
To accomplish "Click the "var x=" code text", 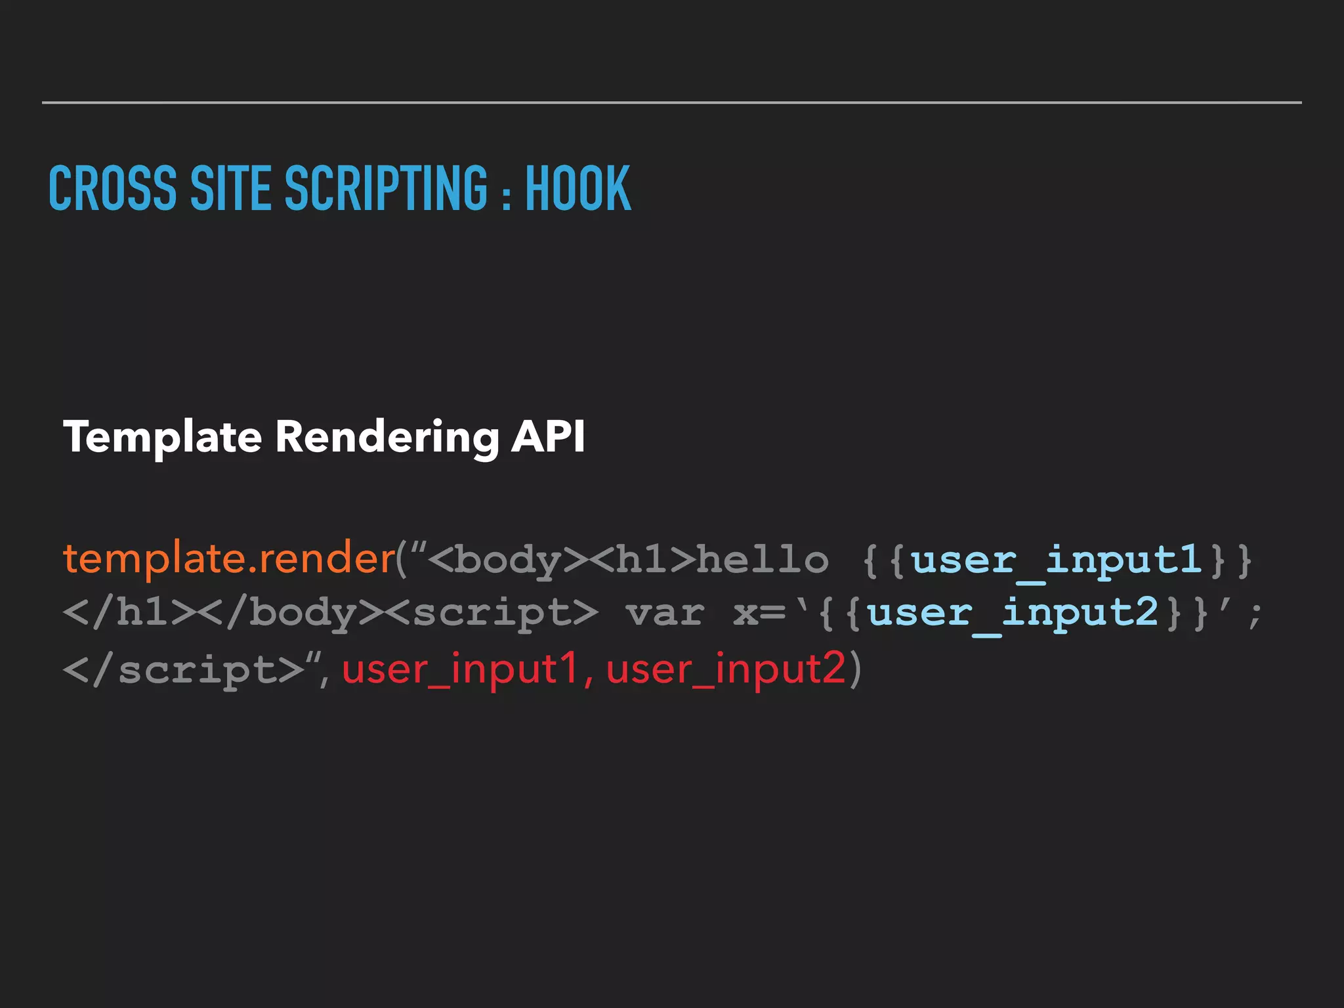I will coord(706,614).
